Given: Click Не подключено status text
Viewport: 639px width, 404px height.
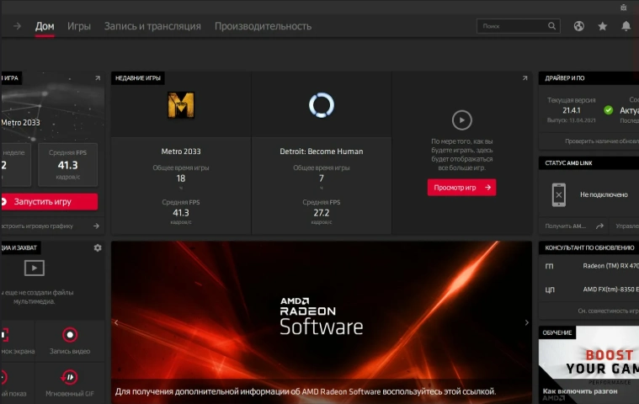Looking at the screenshot, I should (x=604, y=194).
